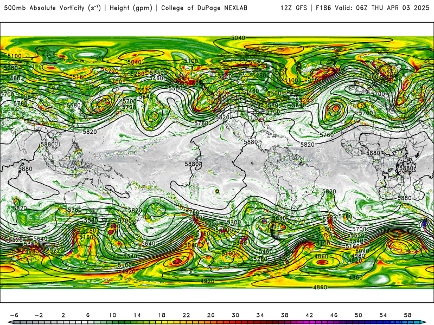Click the "38" colorbar label
The width and height of the screenshot is (434, 325).
284,315
